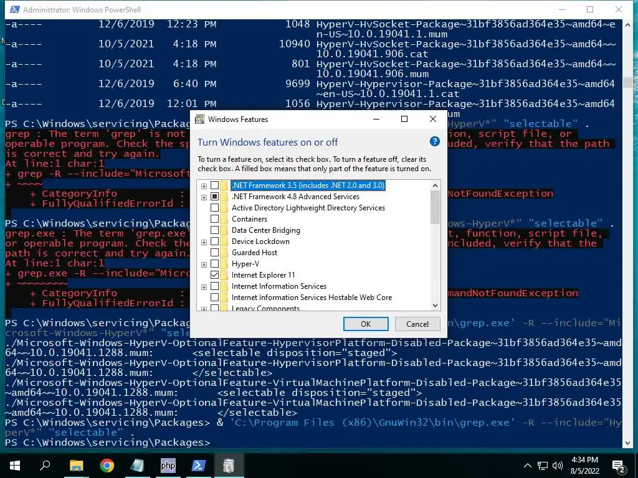Open File Explorer from taskbar
This screenshot has width=638, height=478.
tap(76, 466)
